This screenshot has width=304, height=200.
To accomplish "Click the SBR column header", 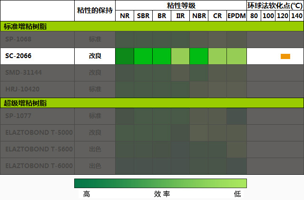I will coord(143,16).
